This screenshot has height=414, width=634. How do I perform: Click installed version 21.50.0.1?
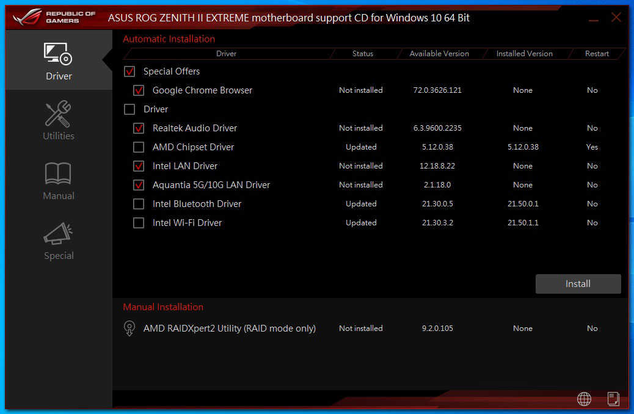pos(523,204)
